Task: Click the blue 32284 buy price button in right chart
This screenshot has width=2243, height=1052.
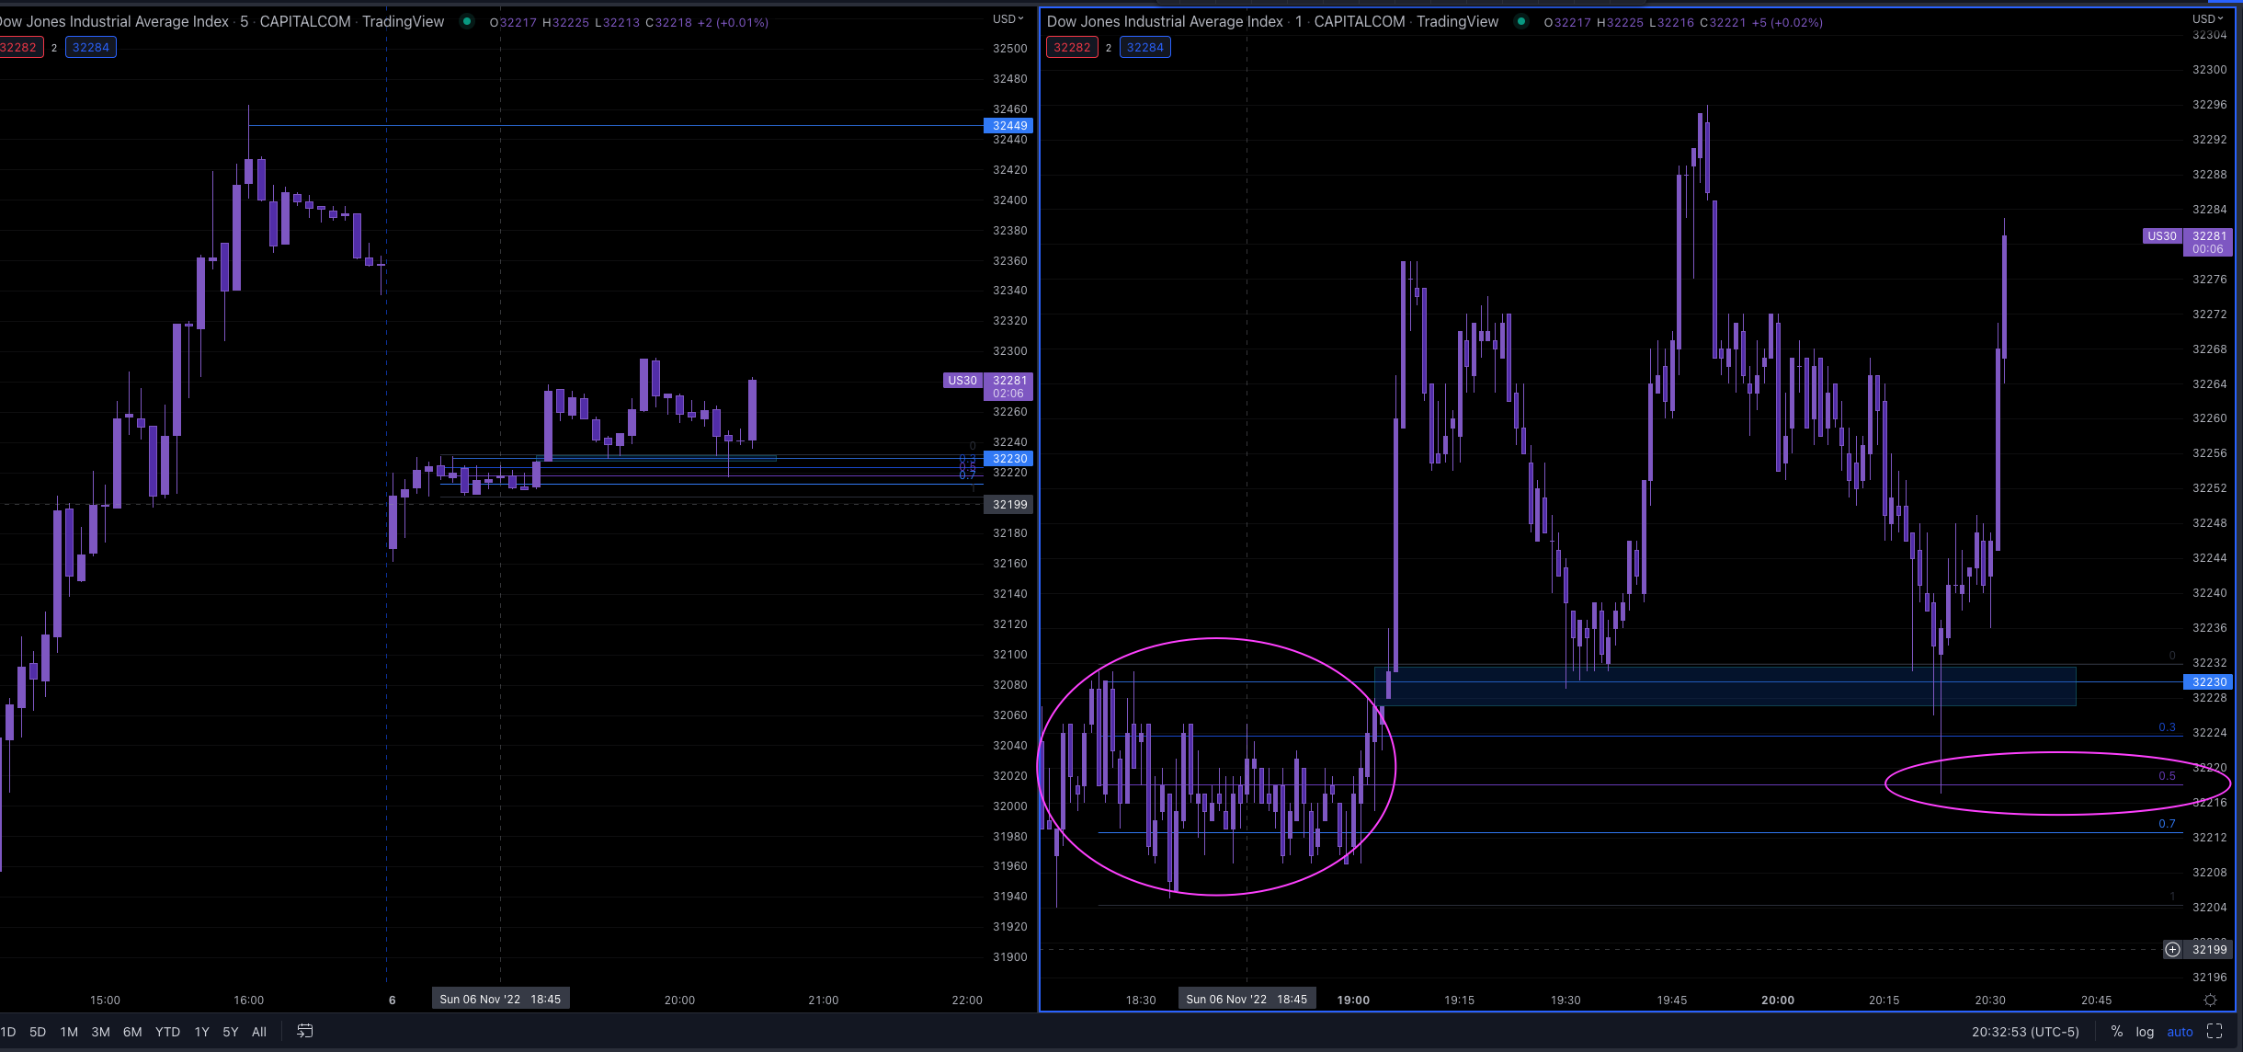Action: [x=1144, y=48]
